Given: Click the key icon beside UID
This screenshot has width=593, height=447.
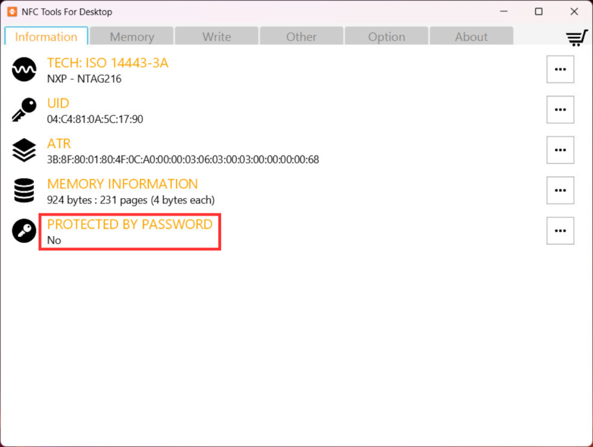Looking at the screenshot, I should (x=24, y=110).
